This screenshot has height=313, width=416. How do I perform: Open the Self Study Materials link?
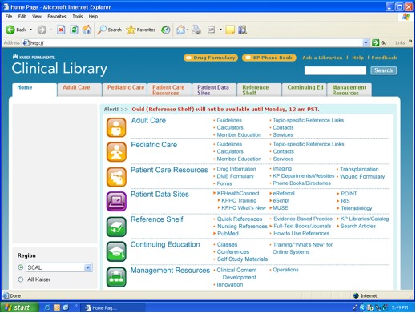(242, 259)
